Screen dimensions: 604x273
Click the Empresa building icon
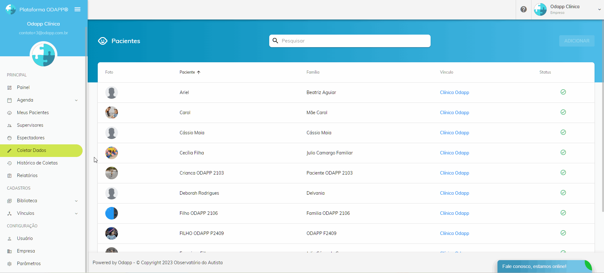9,251
